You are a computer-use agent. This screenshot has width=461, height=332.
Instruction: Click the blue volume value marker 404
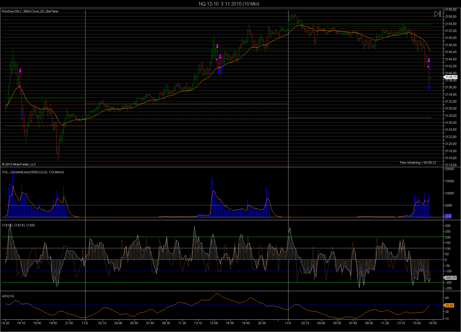click(448, 216)
